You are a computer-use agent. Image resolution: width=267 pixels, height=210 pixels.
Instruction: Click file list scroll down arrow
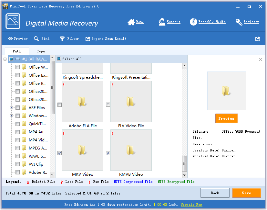click(x=184, y=175)
